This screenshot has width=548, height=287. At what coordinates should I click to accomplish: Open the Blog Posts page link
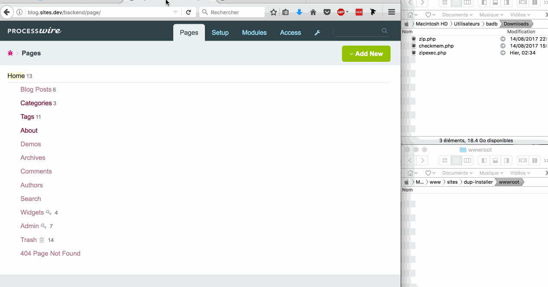coord(35,89)
